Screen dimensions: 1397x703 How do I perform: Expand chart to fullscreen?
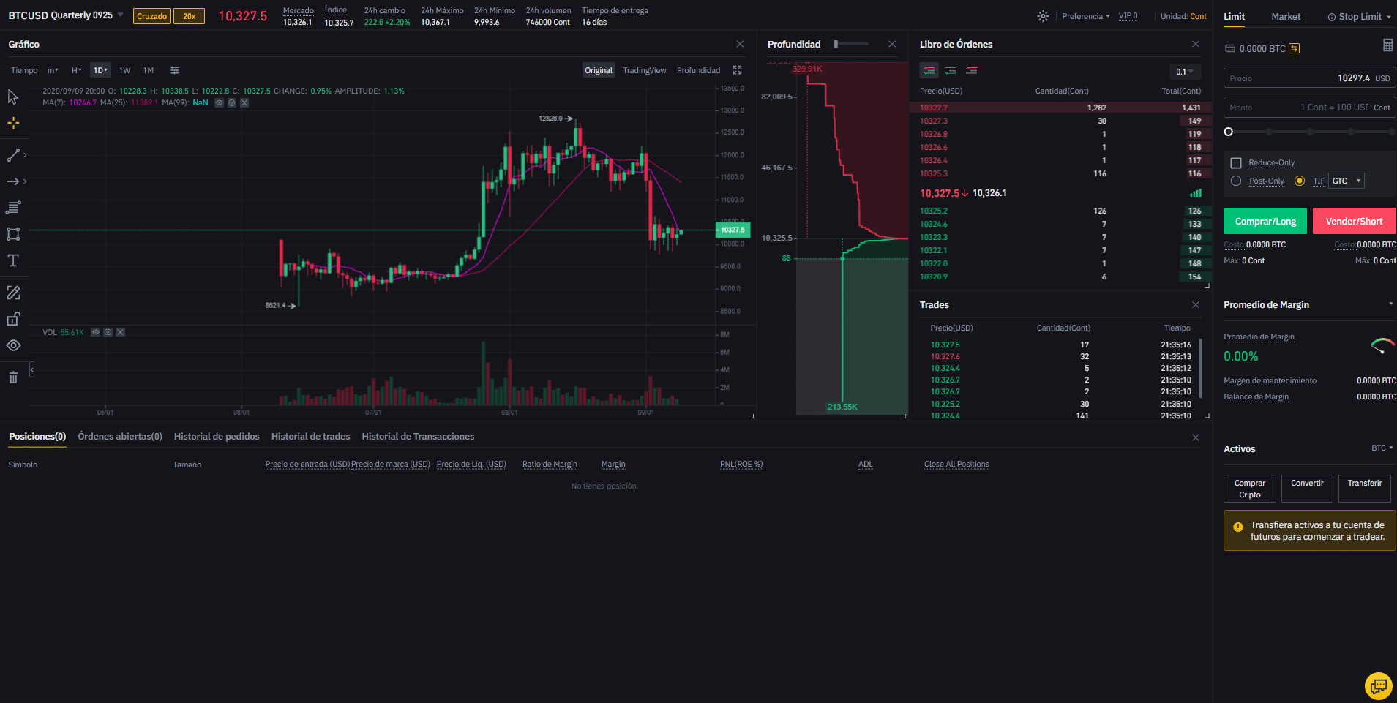pyautogui.click(x=737, y=70)
